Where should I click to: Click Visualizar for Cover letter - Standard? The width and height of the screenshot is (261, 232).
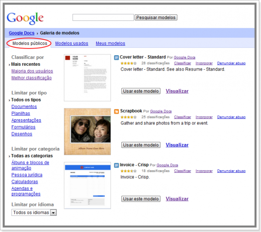click(177, 91)
